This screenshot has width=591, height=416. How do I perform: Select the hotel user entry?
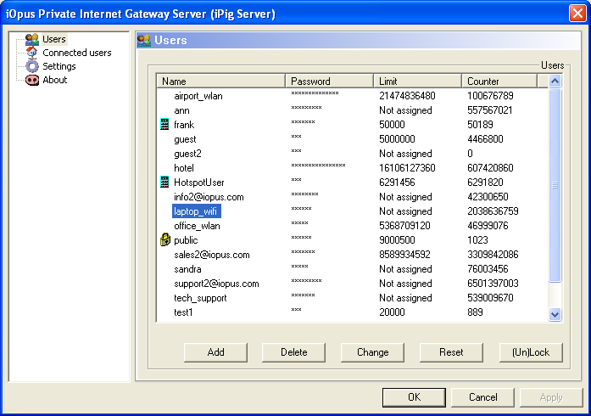click(184, 168)
